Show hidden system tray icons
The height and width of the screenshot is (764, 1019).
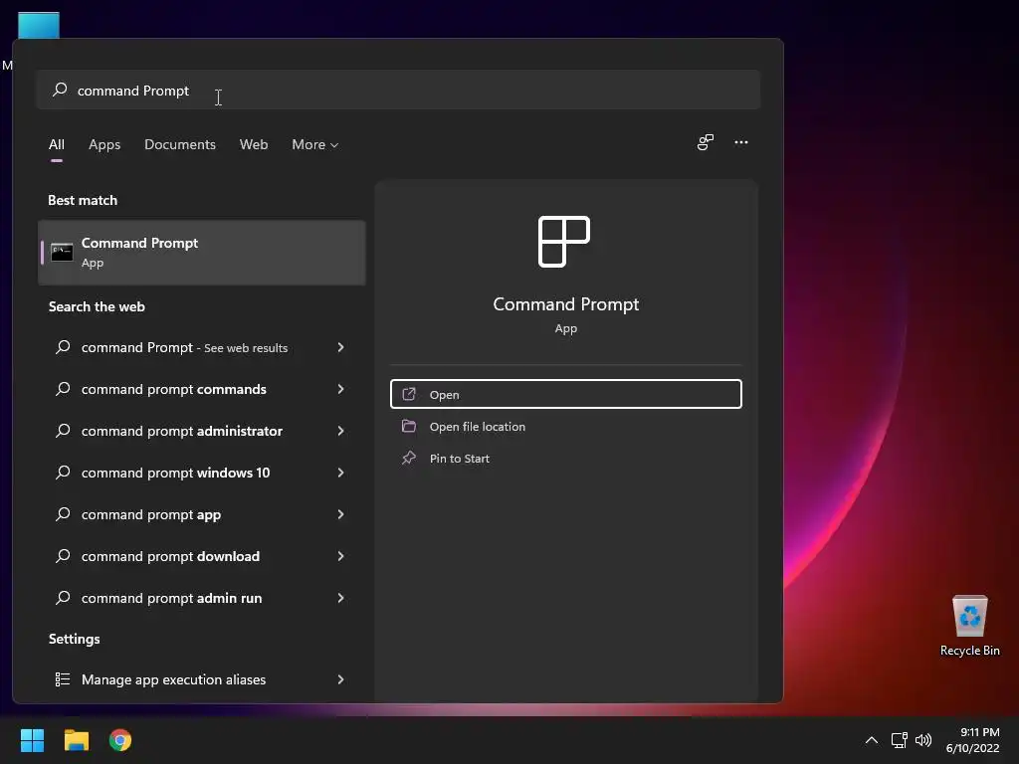[x=872, y=740]
